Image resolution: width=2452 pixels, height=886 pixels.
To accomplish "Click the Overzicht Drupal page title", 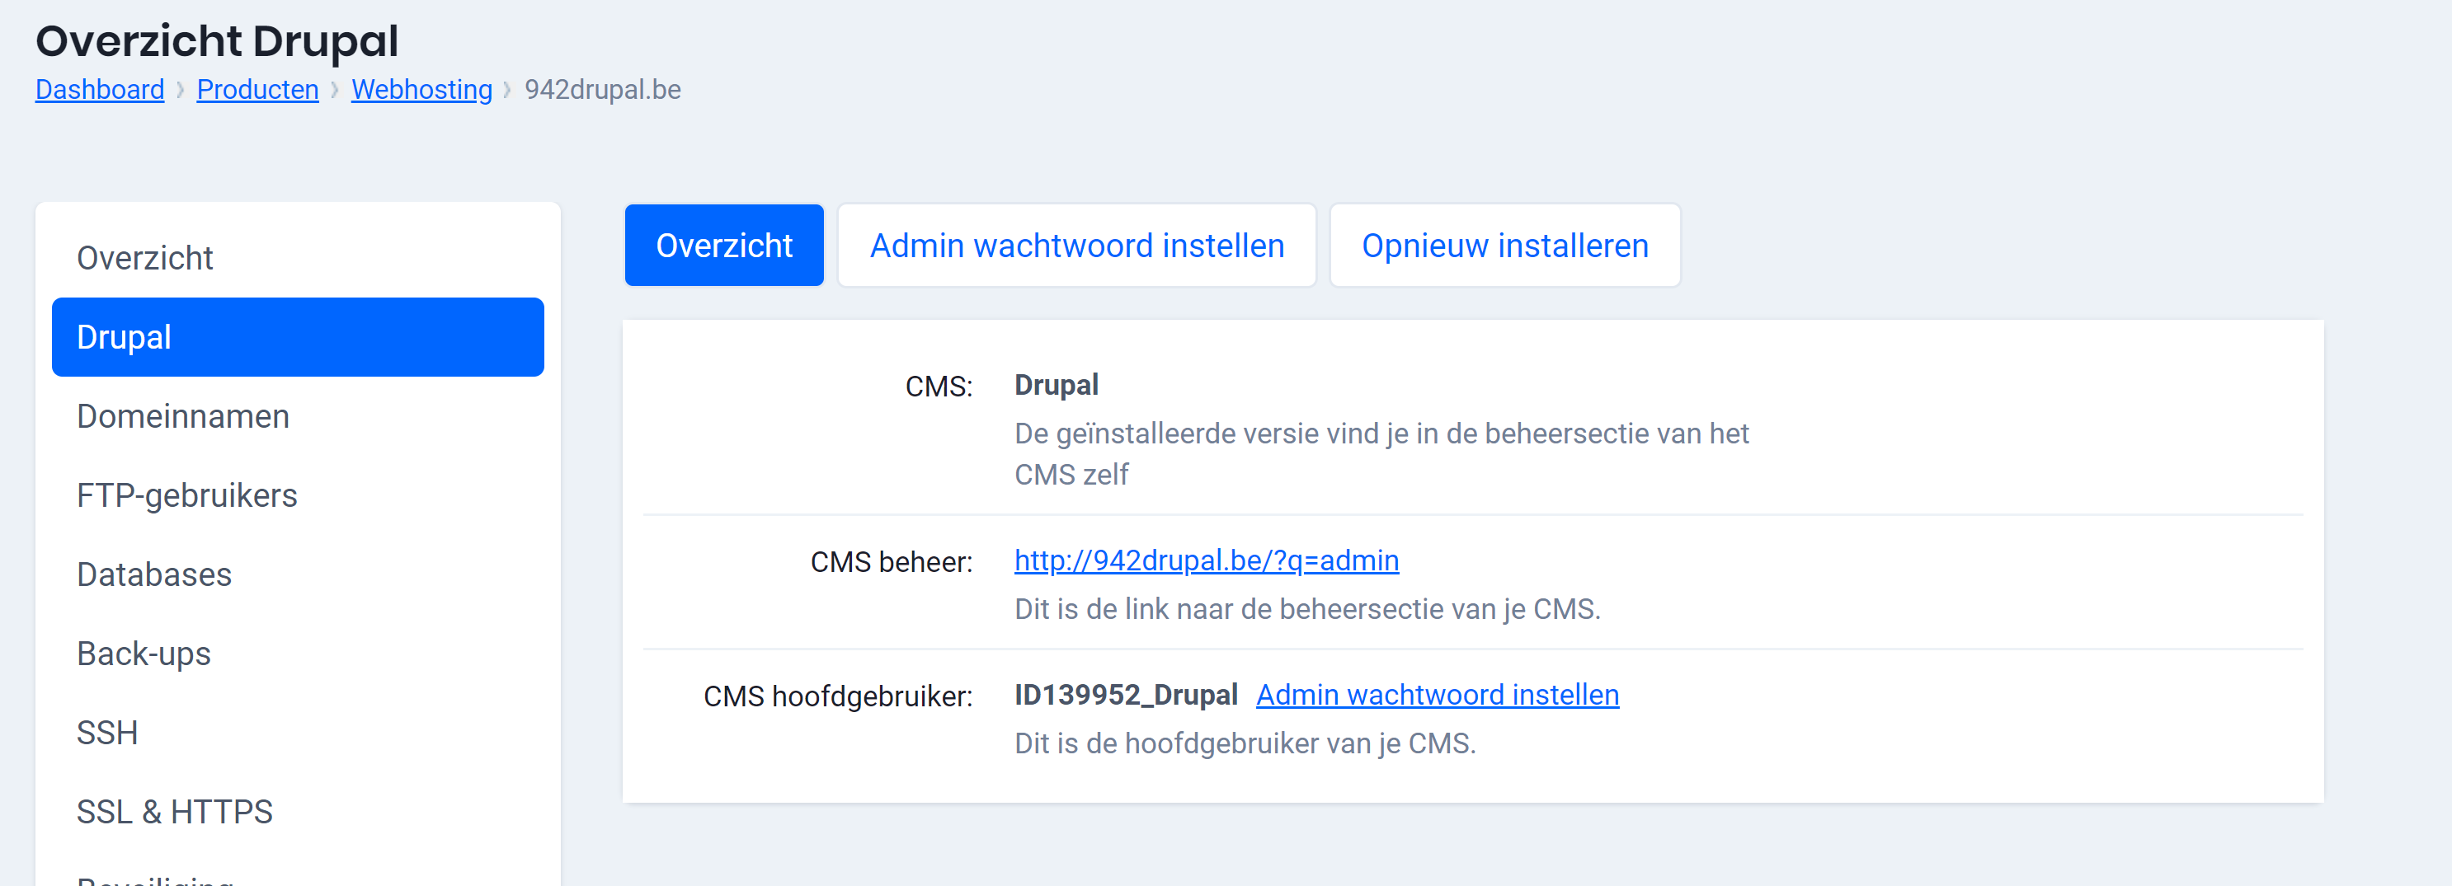I will (x=217, y=40).
